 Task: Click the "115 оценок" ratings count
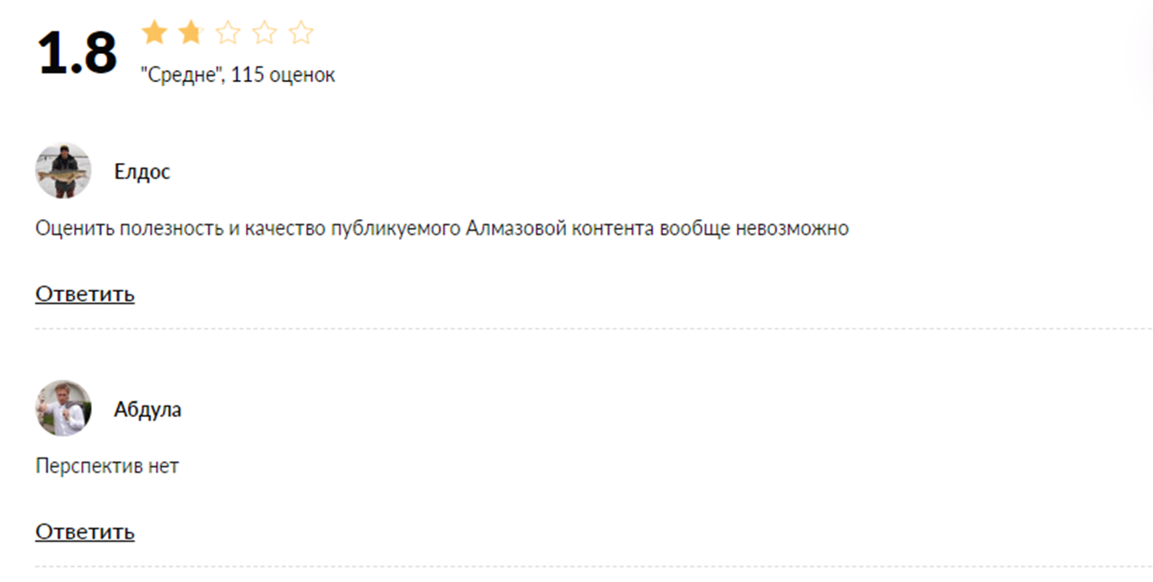tap(283, 76)
